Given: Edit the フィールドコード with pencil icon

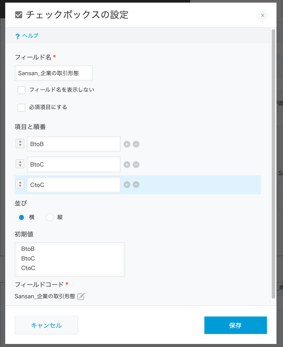Looking at the screenshot, I should tap(81, 296).
